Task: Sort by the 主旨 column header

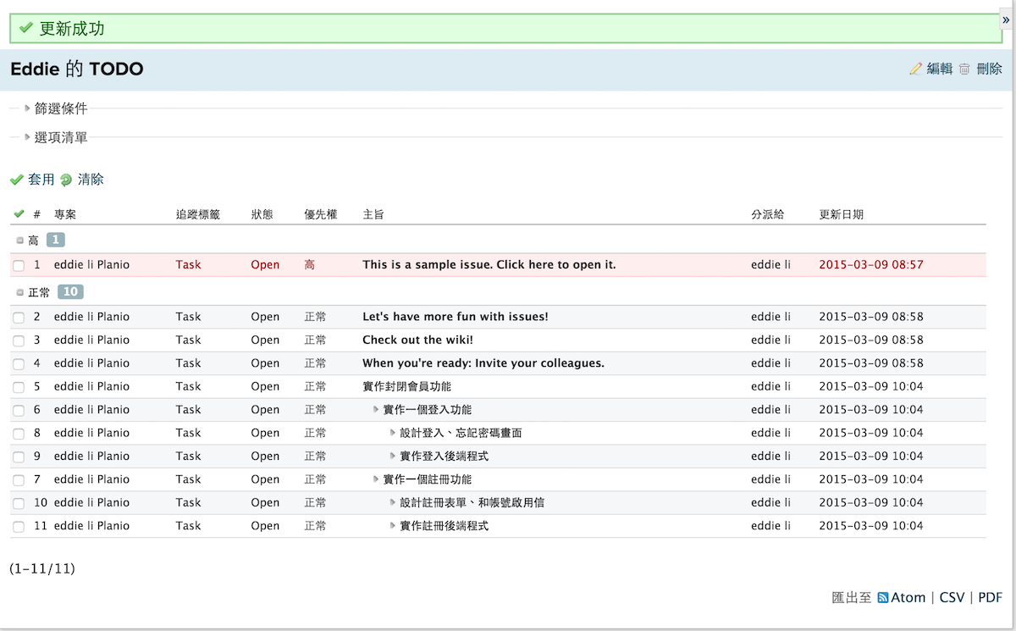Action: [373, 214]
